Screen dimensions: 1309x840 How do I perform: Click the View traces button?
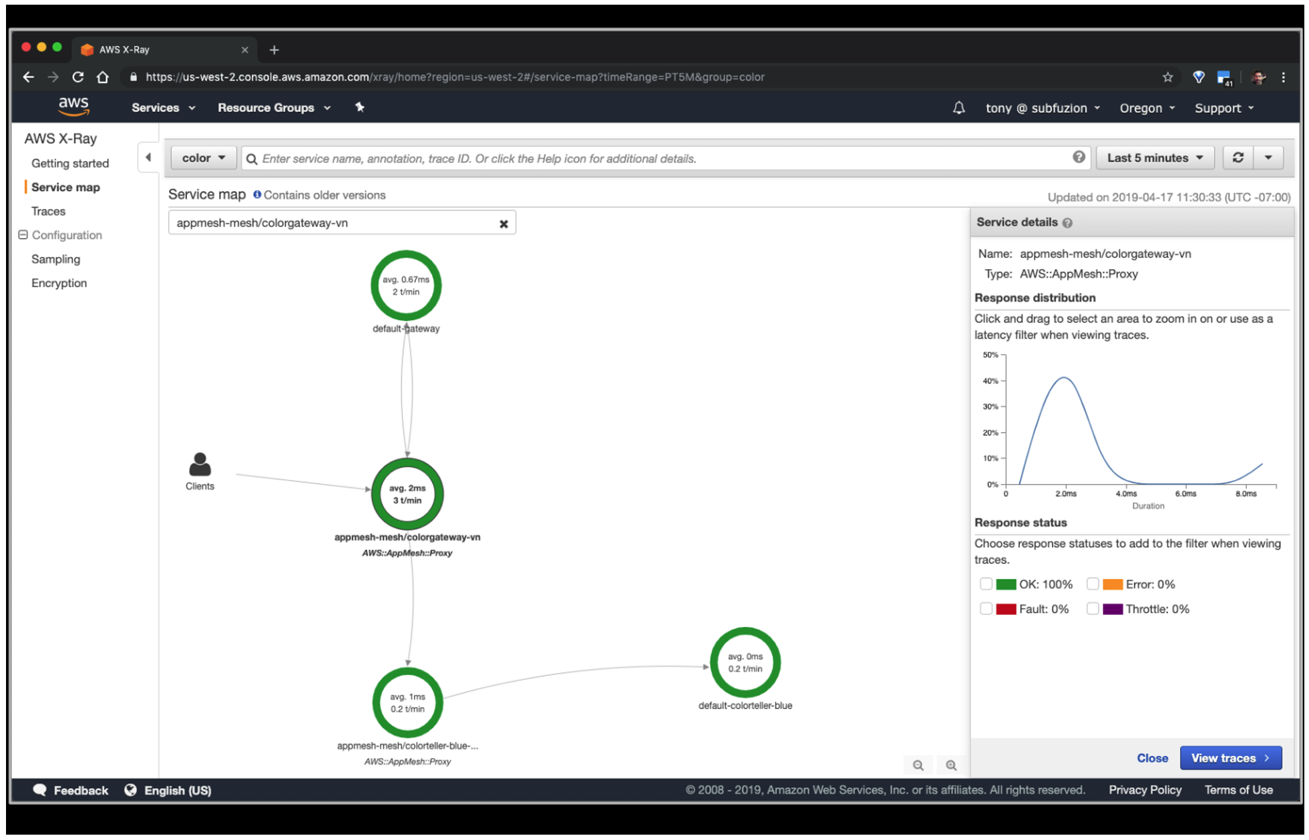point(1230,758)
